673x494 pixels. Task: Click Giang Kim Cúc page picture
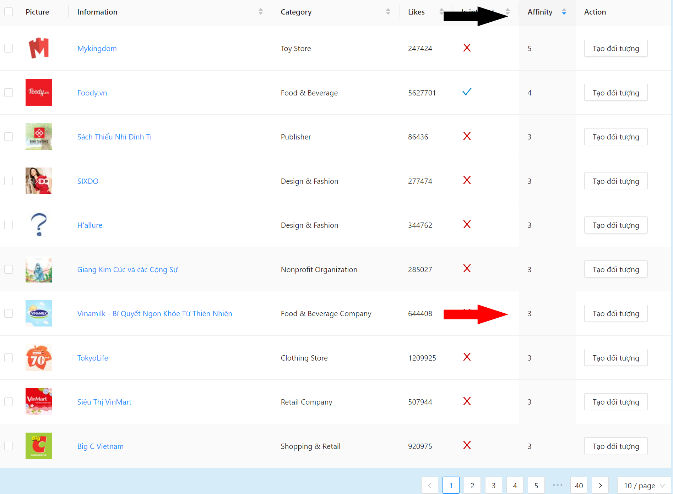pos(39,269)
